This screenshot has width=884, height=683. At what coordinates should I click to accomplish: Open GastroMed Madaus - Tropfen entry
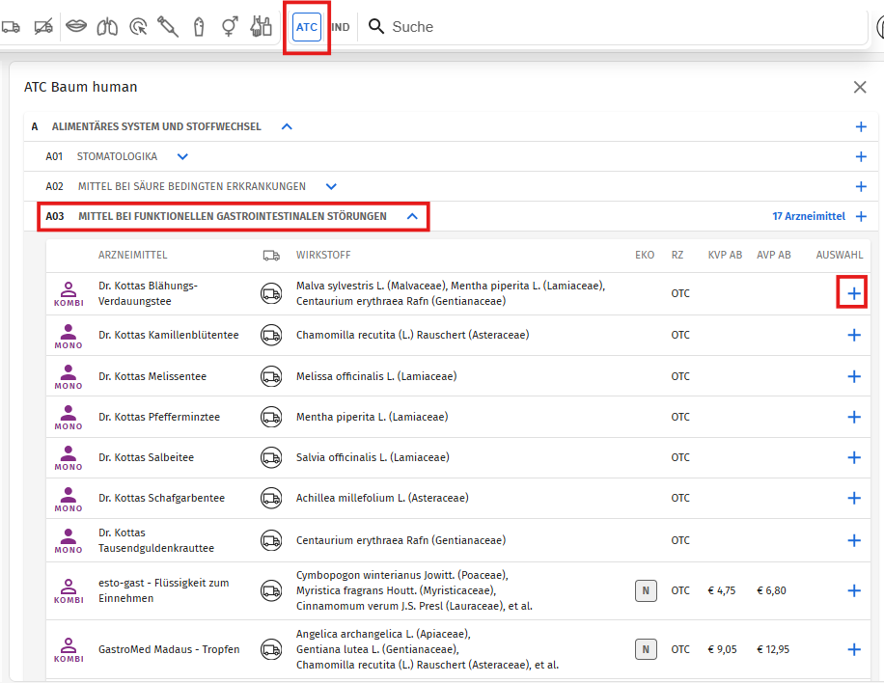[169, 650]
